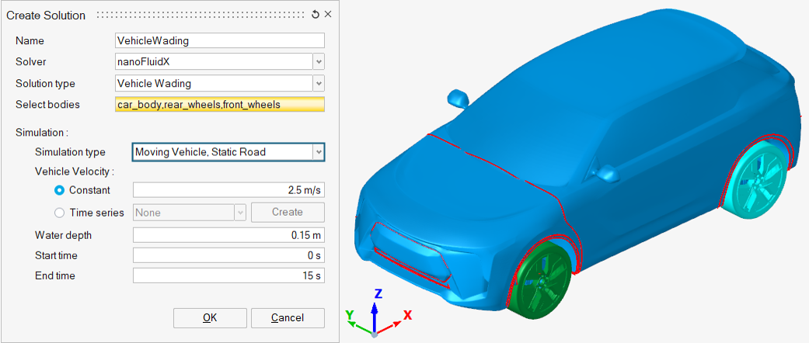Open the Simulation type dropdown
Screen dimensions: 809x343
tap(319, 152)
